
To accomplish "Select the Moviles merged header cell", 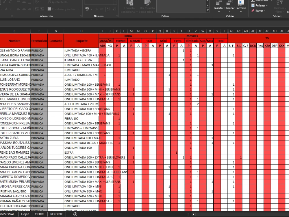I will (192, 36).
